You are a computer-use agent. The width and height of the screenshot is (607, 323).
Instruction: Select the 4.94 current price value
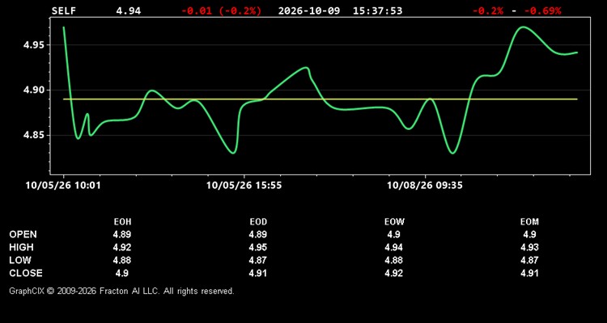[129, 10]
